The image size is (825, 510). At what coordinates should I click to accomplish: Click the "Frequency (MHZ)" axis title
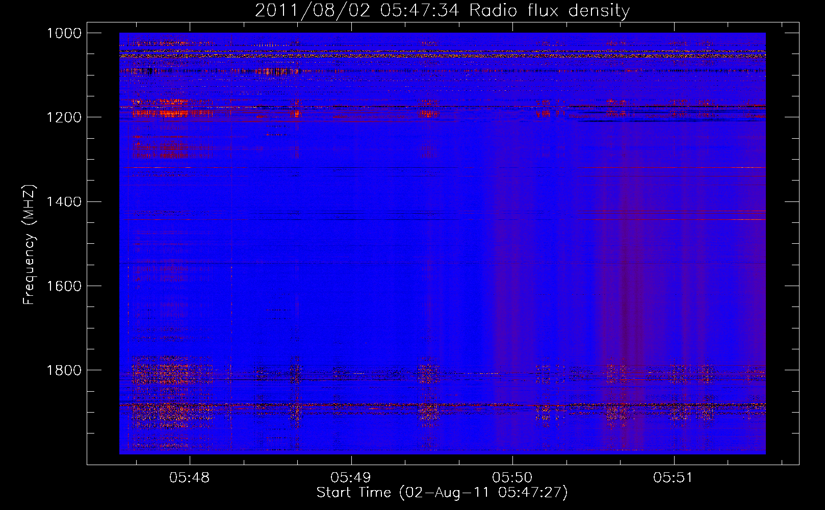click(x=29, y=245)
